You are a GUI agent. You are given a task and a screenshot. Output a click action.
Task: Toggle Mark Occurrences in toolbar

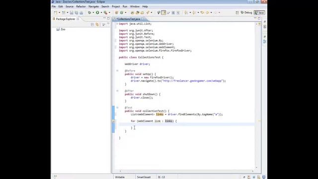(x=163, y=12)
